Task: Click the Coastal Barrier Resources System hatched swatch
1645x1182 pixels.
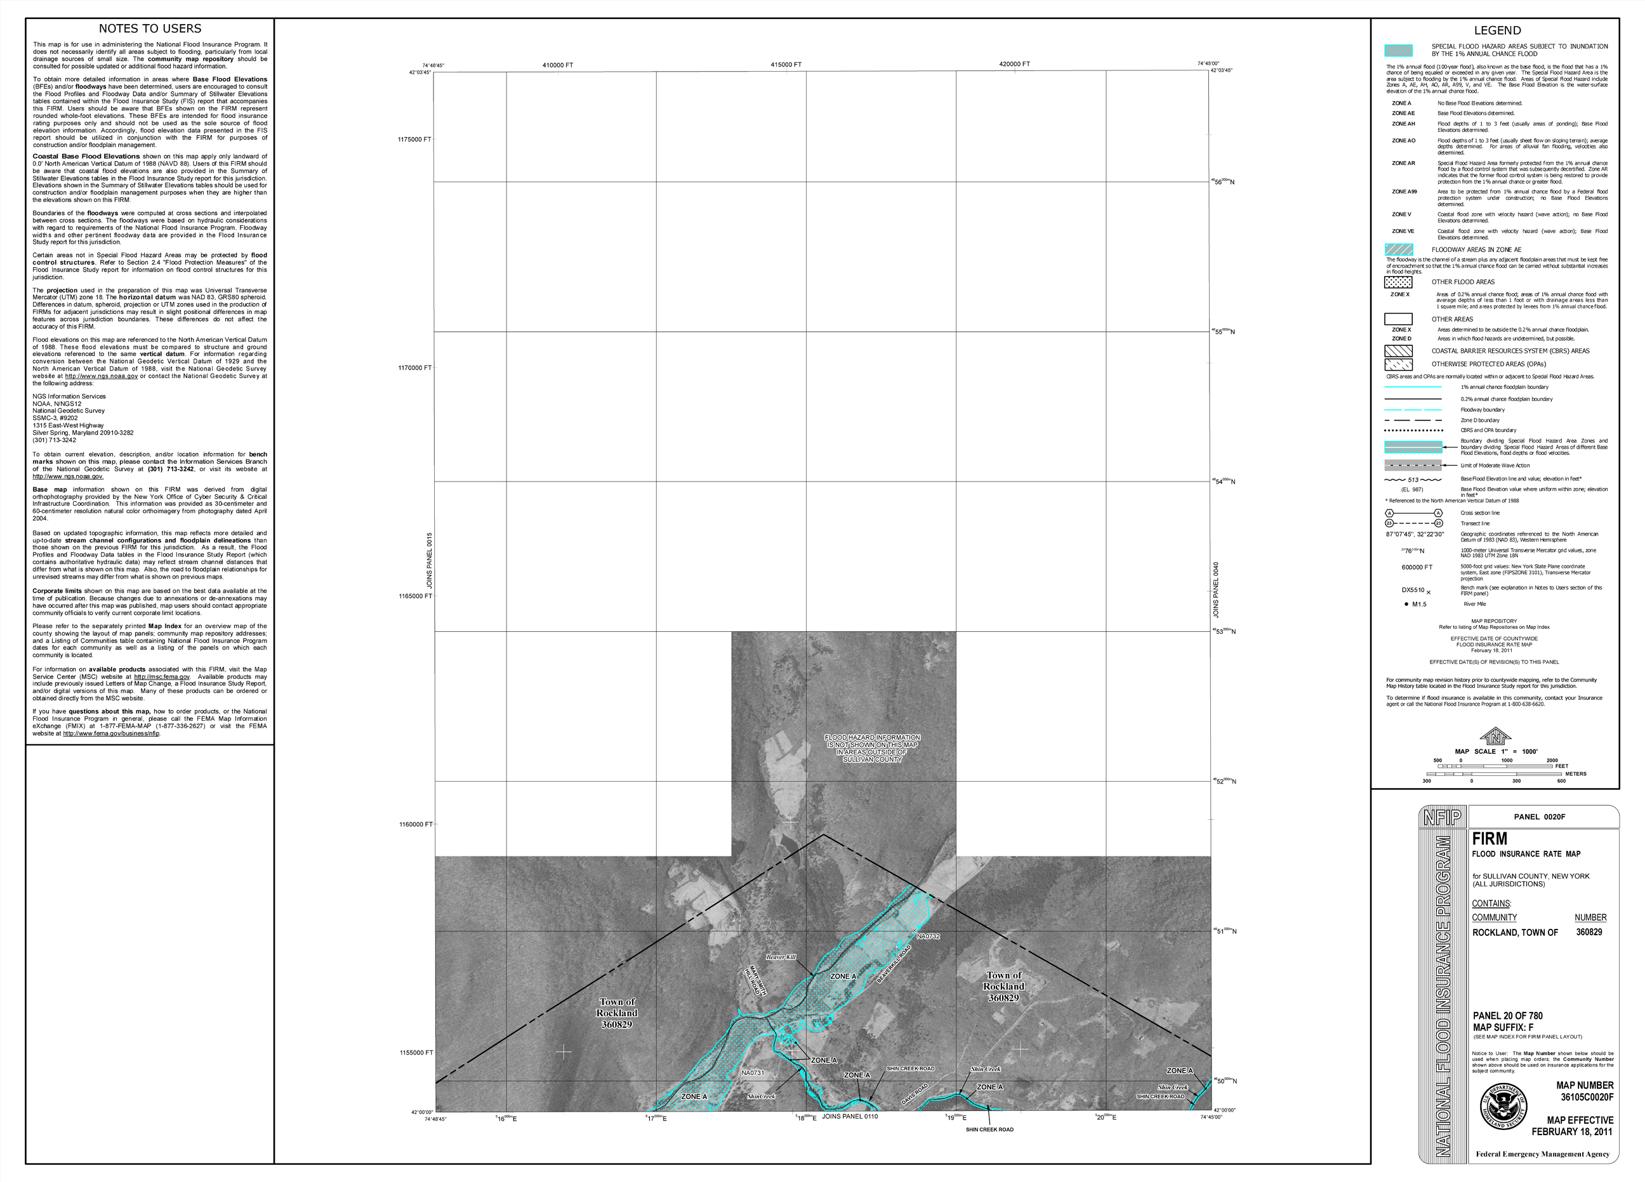Action: 1398,351
